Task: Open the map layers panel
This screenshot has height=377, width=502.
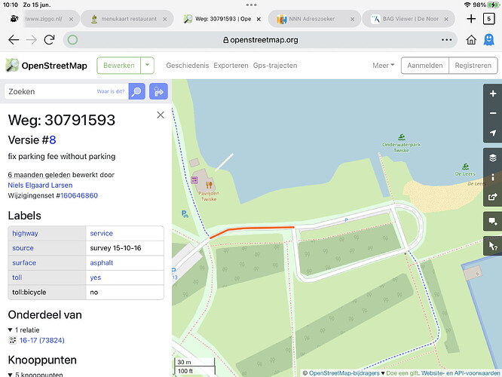Action: (493, 158)
